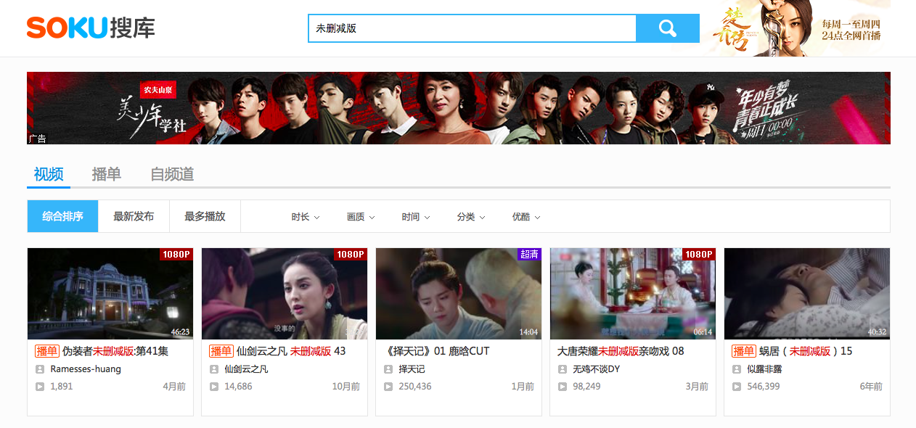Expand the 优酷 source dropdown
The image size is (916, 428).
pos(526,217)
